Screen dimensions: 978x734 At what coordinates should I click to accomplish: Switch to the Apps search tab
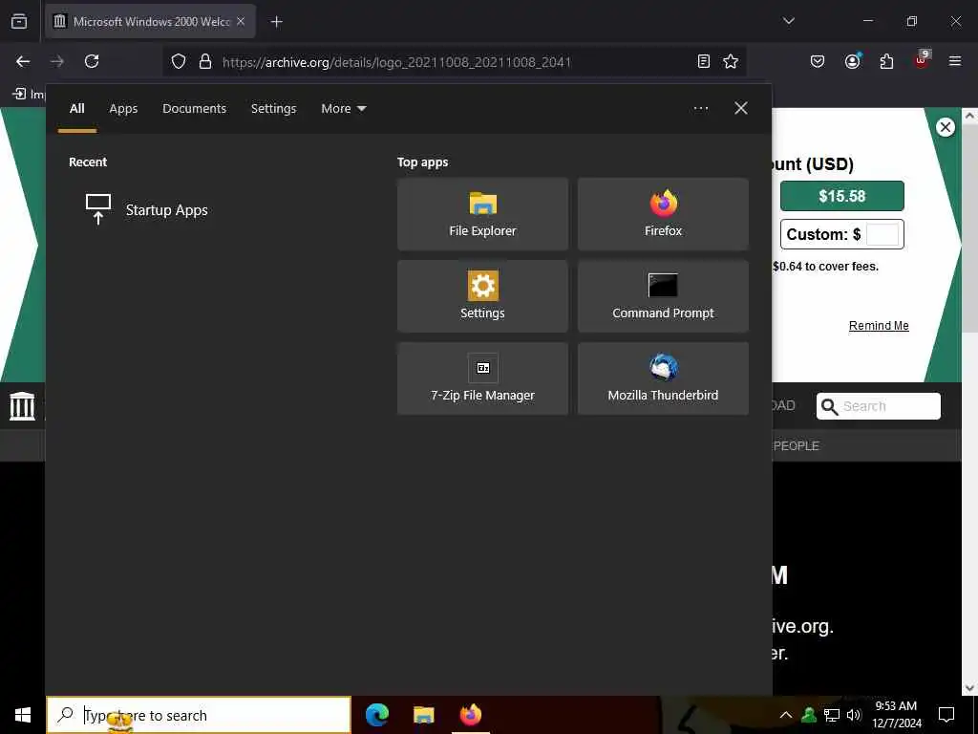pyautogui.click(x=123, y=109)
